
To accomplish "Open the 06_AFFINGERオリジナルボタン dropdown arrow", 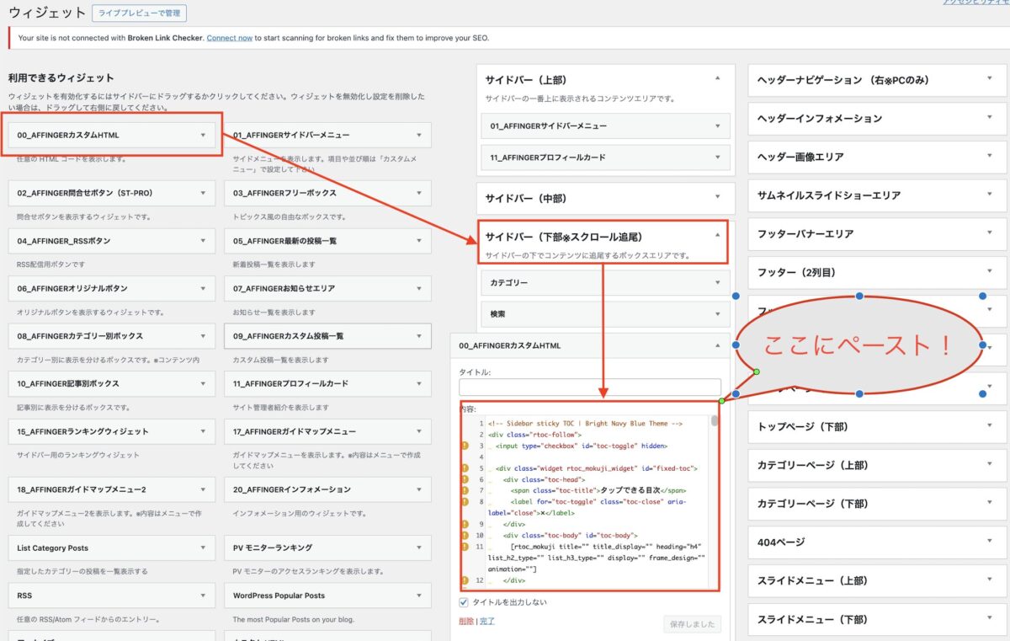I will [x=203, y=288].
